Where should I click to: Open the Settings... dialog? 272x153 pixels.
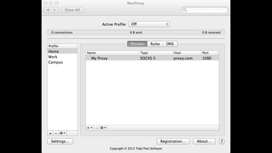click(x=60, y=141)
